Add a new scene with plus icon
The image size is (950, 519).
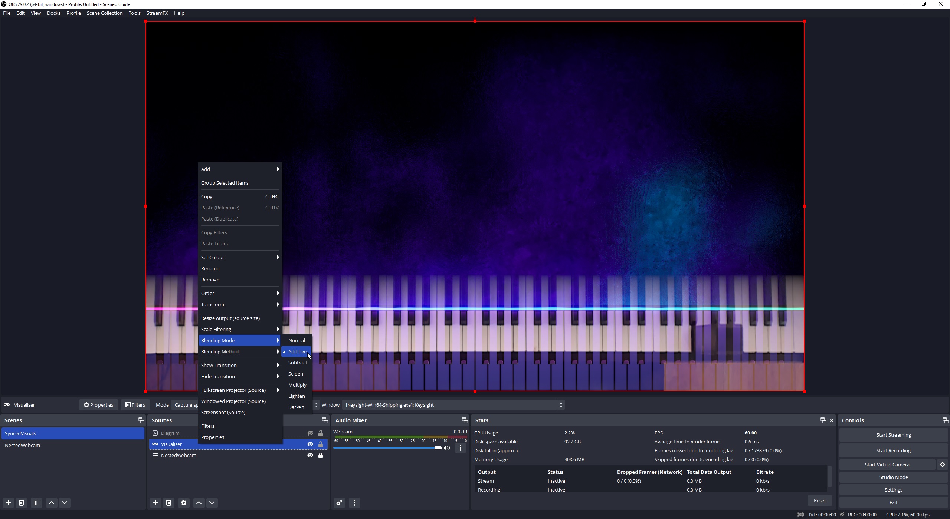8,503
